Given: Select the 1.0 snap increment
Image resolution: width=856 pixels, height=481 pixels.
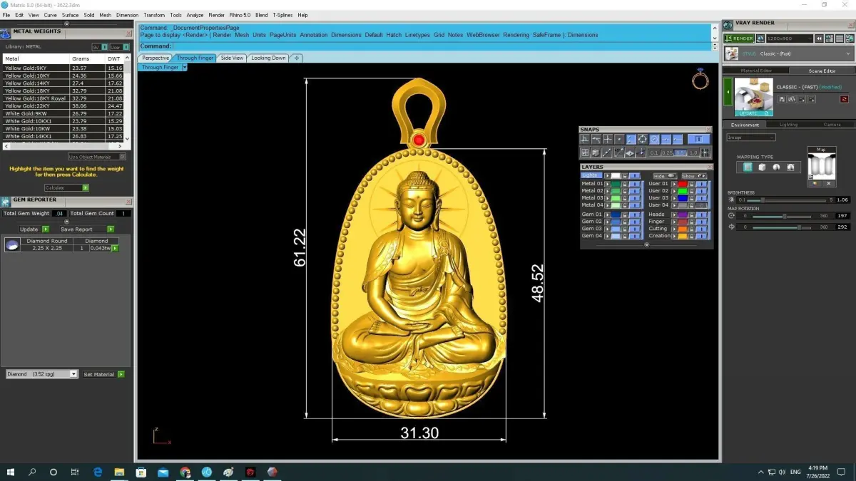Looking at the screenshot, I should (x=693, y=153).
